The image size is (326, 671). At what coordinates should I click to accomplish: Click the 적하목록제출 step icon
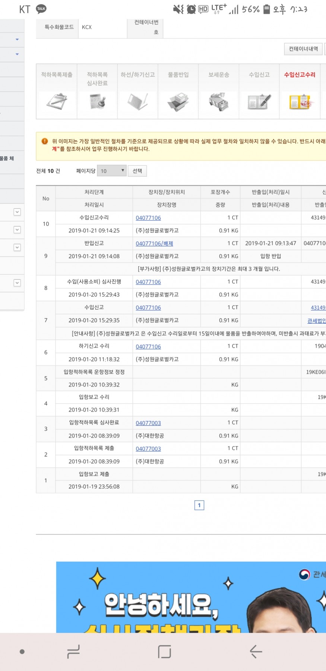point(57,101)
